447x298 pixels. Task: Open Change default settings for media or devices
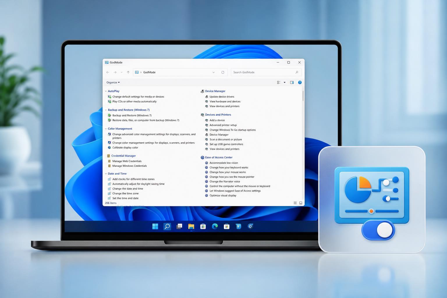tap(138, 97)
